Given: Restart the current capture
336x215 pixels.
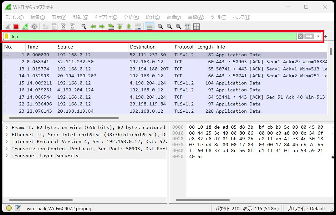Looking at the screenshot, I should 25,27.
